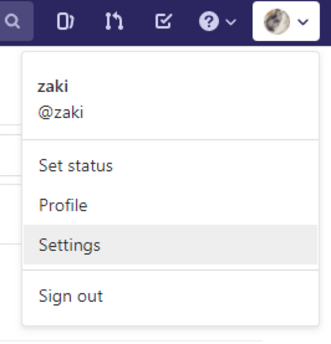Screen dimensions: 331x344
Task: Click the bold zaki display name
Action: pyautogui.click(x=53, y=86)
